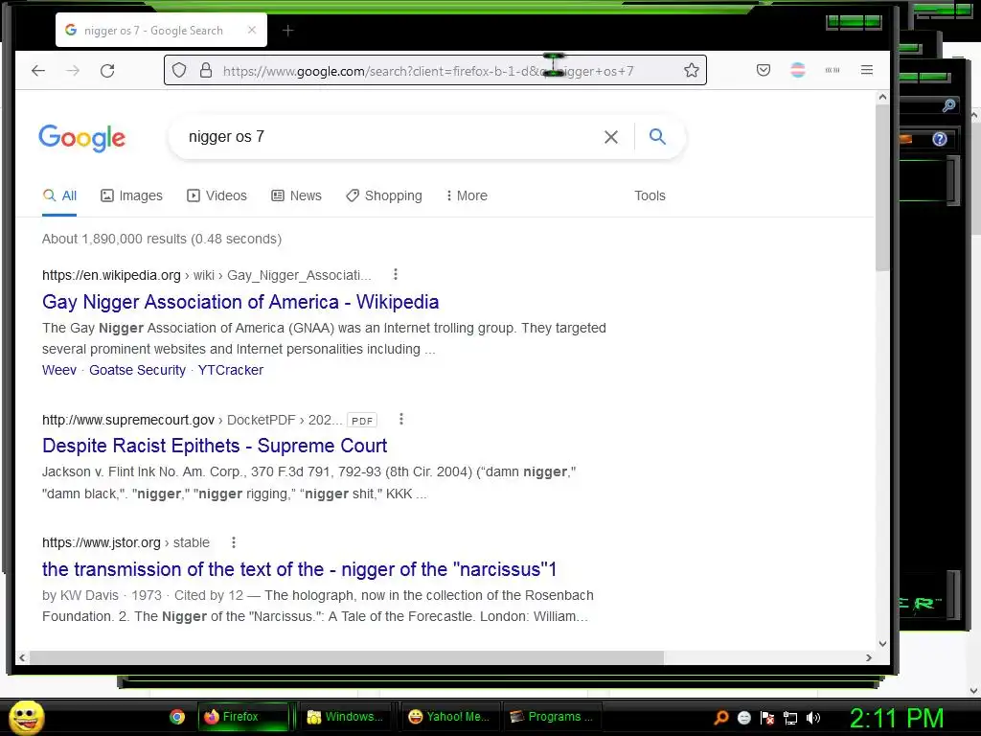The width and height of the screenshot is (981, 736).
Task: Open the tracking protection shield icon
Action: click(x=179, y=70)
